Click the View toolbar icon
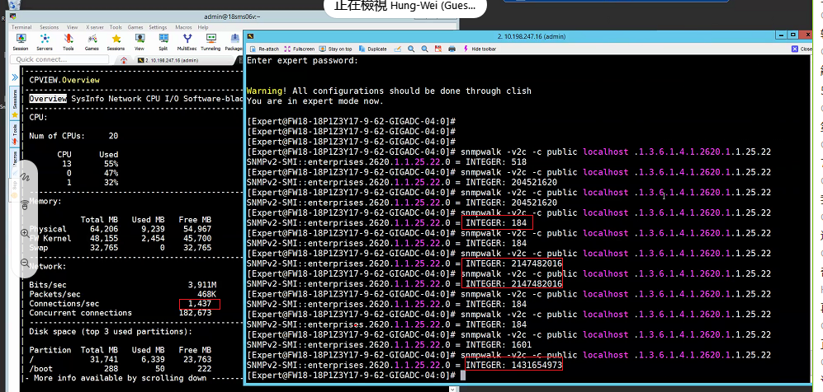Image resolution: width=823 pixels, height=392 pixels. 140,42
